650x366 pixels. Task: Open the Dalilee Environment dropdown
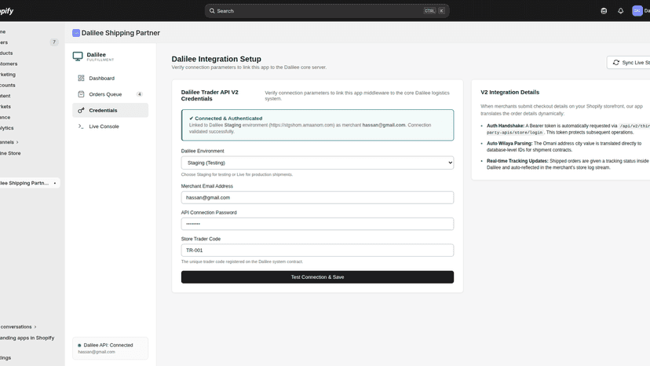click(x=317, y=163)
